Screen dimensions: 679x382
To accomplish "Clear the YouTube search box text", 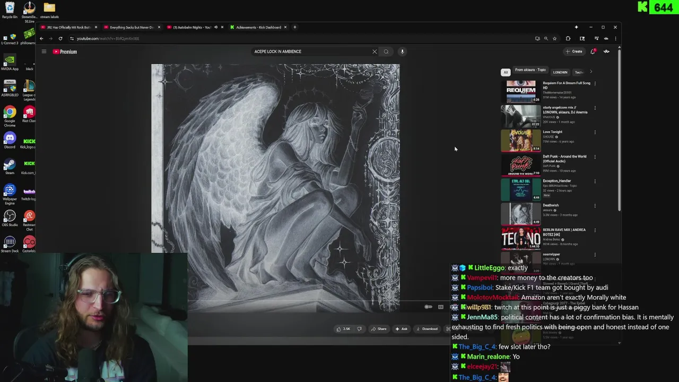I will point(375,51).
